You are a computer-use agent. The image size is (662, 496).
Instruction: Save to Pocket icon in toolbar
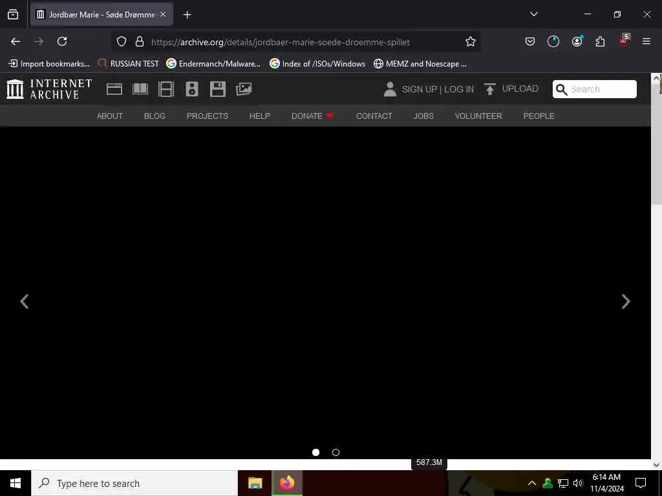(530, 41)
